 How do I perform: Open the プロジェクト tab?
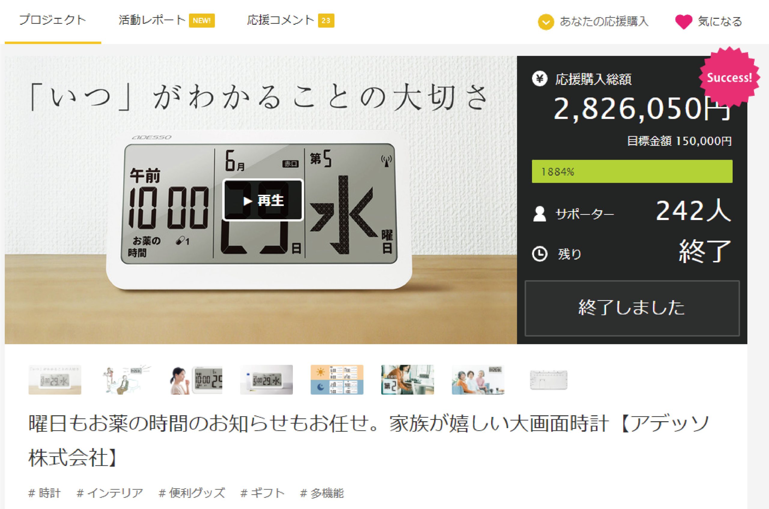coord(53,20)
